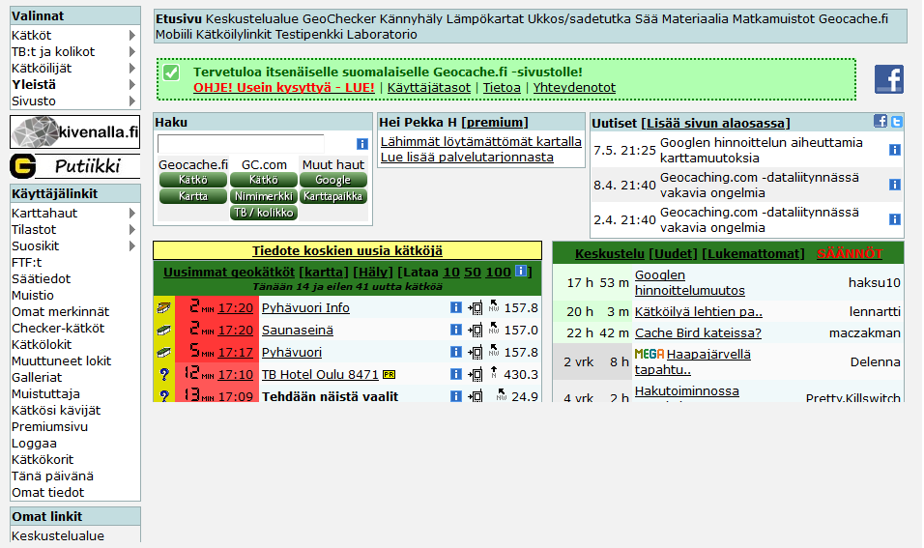Viewport: 924px width, 548px height.
Task: Open info icon in Pyhävuori Info row
Action: pos(456,308)
